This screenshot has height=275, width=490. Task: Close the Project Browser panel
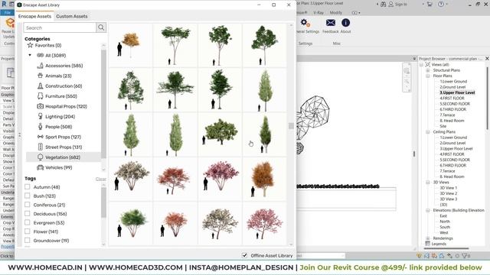[x=487, y=58]
